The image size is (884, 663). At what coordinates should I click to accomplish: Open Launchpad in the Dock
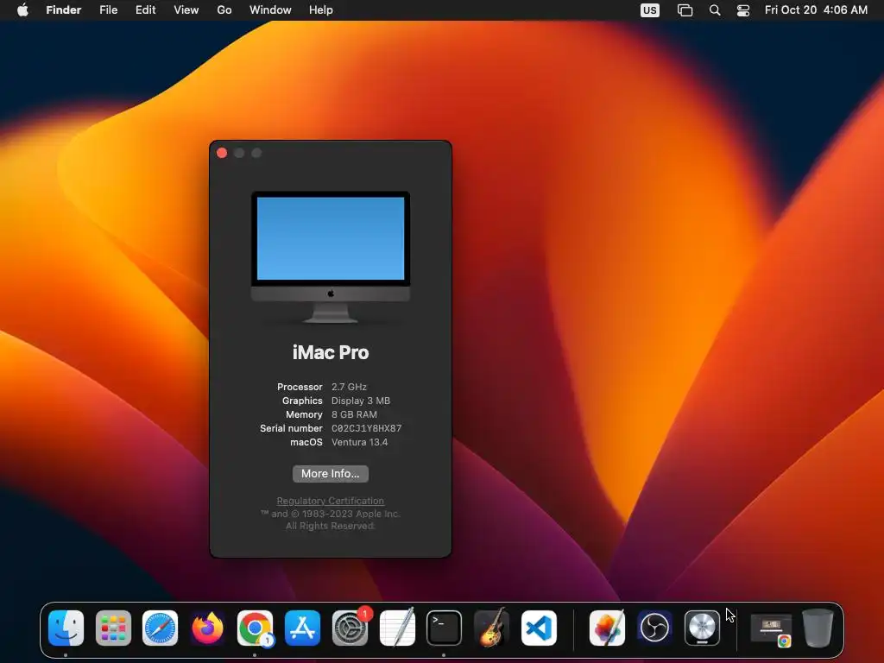point(113,628)
